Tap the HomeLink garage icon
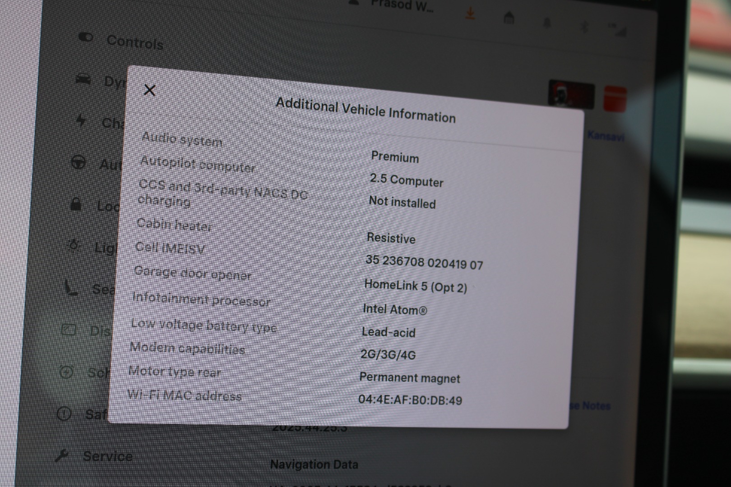This screenshot has height=487, width=731. point(509,18)
